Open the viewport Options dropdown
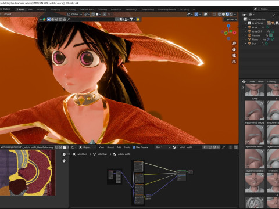279x209 pixels. pos(231,20)
